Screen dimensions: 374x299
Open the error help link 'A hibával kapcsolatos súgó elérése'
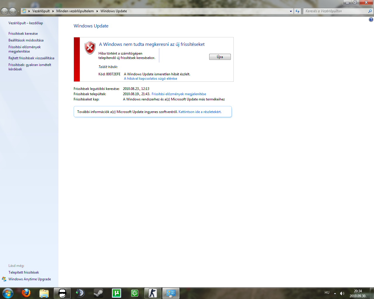(x=150, y=79)
